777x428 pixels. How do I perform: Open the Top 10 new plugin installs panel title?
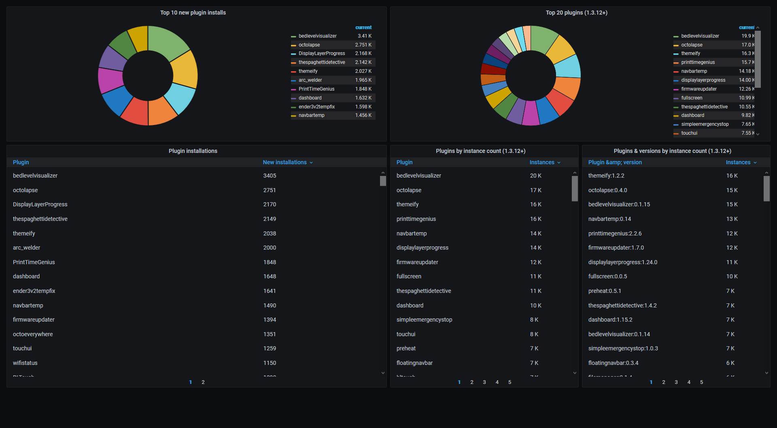[193, 13]
